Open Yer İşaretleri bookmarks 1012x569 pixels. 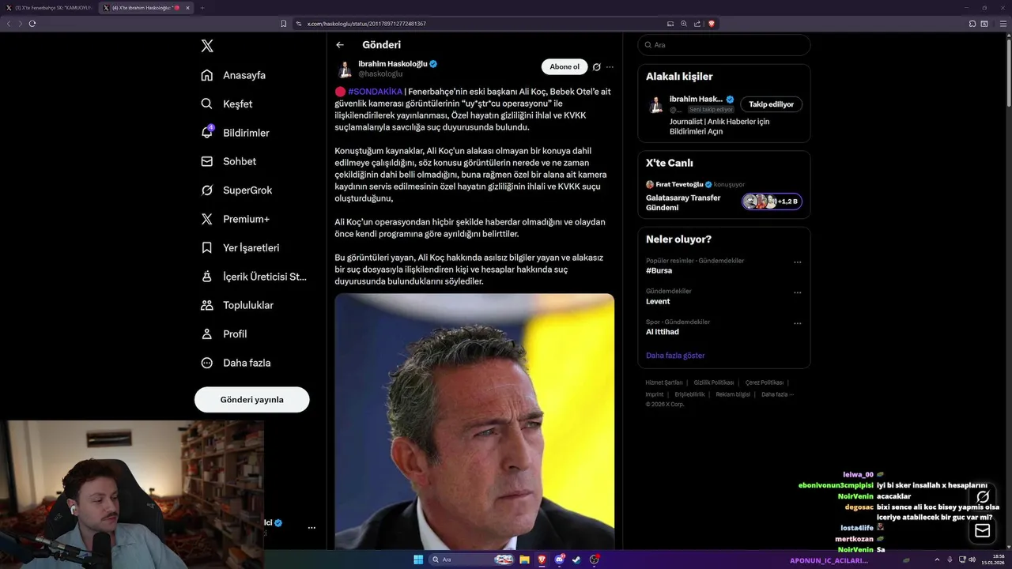click(x=240, y=247)
